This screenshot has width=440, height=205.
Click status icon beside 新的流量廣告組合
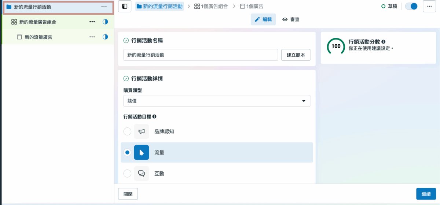point(105,22)
